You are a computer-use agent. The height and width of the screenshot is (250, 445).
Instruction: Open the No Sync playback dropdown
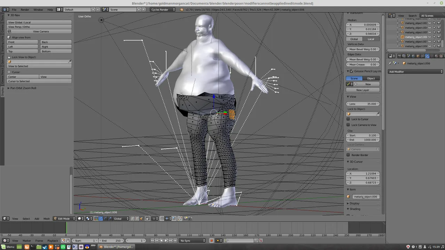tap(192, 241)
